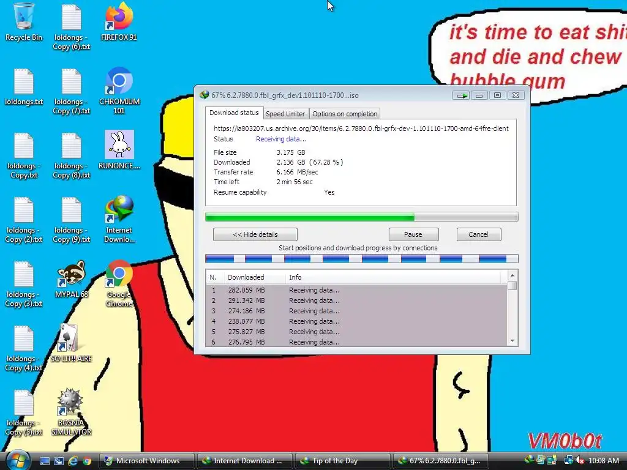Click the muted volume tray icon

click(580, 460)
